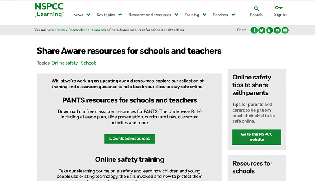Open search via magnifying glass icon
The image size is (315, 181).
tap(256, 8)
